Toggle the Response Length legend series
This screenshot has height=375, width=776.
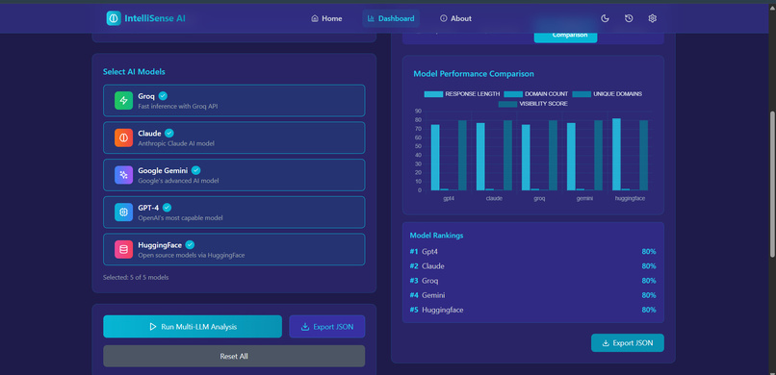(462, 94)
